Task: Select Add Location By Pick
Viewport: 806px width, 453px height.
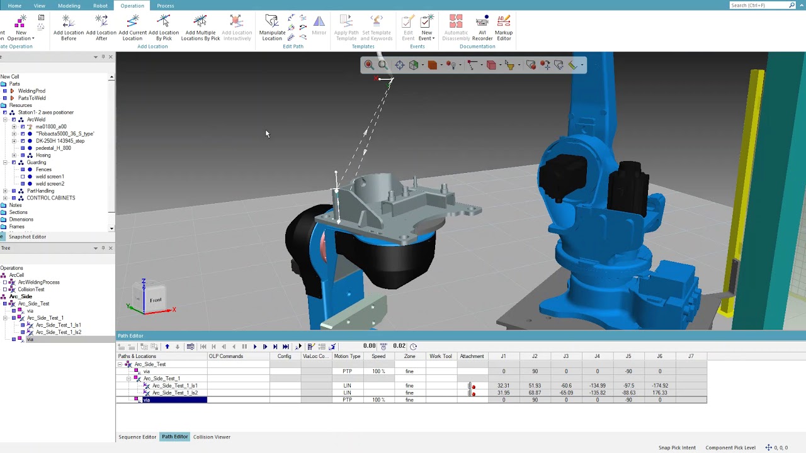Action: point(164,28)
